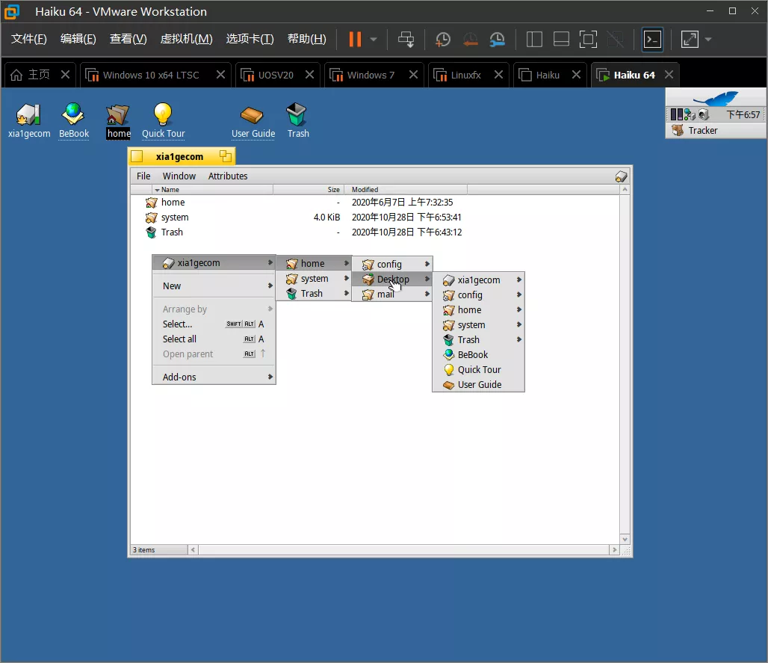
Task: Click the Quick Tour lightbulb icon
Action: (163, 115)
